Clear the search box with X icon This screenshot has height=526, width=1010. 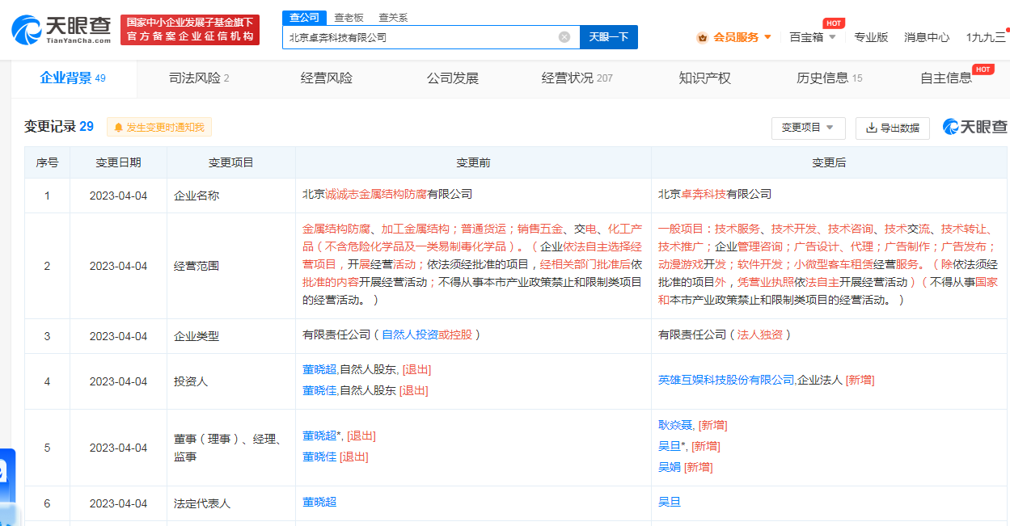click(x=564, y=37)
